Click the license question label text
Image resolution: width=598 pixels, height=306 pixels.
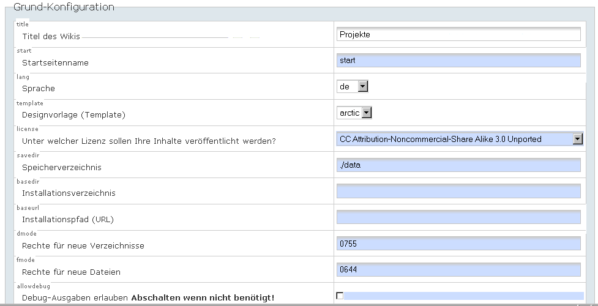click(x=149, y=141)
